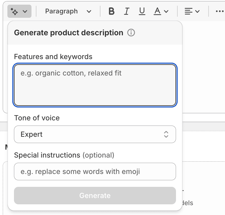Click the Generate button

[95, 196]
